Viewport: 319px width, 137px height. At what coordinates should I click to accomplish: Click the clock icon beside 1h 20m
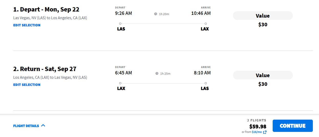156,14
